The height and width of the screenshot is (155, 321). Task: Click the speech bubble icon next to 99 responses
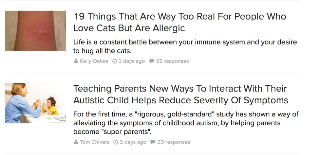tap(152, 61)
